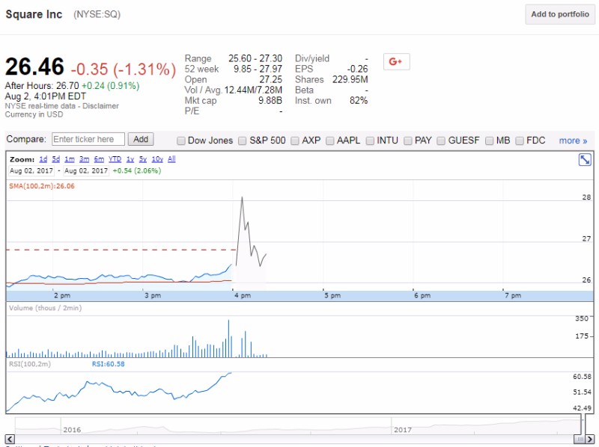Click the Google+ share icon

pyautogui.click(x=397, y=61)
